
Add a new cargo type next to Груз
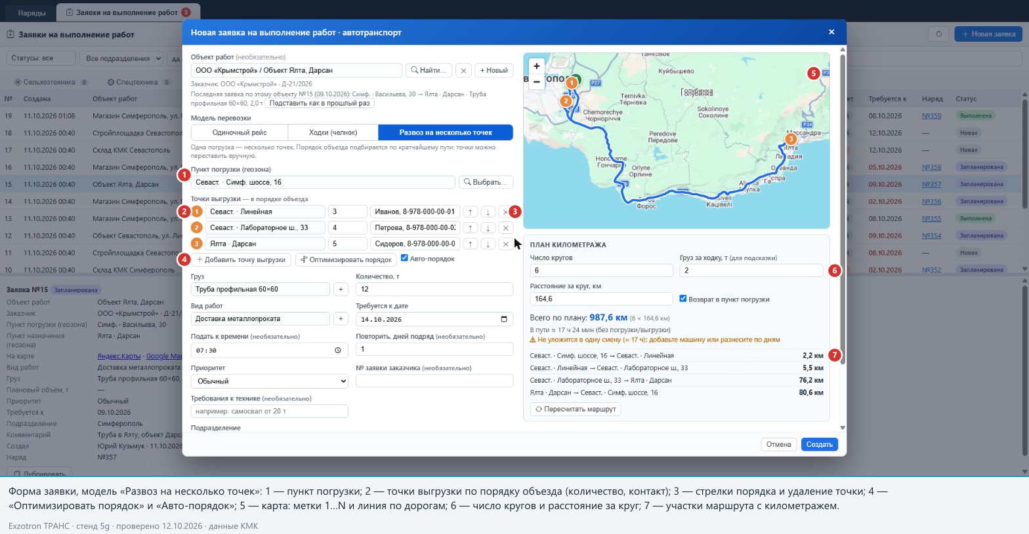[x=341, y=289]
